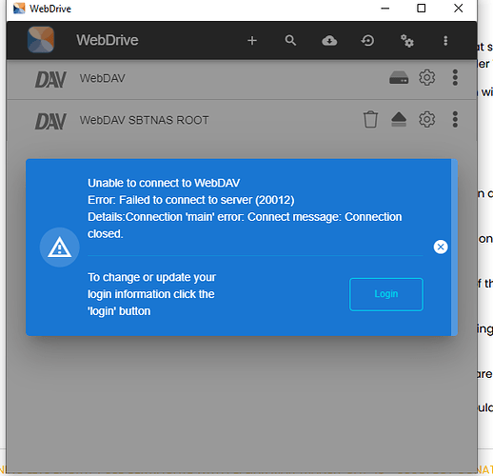Expand the three-dot menu for SBTNAS ROOT
Screen dimensions: 493x476
(455, 119)
